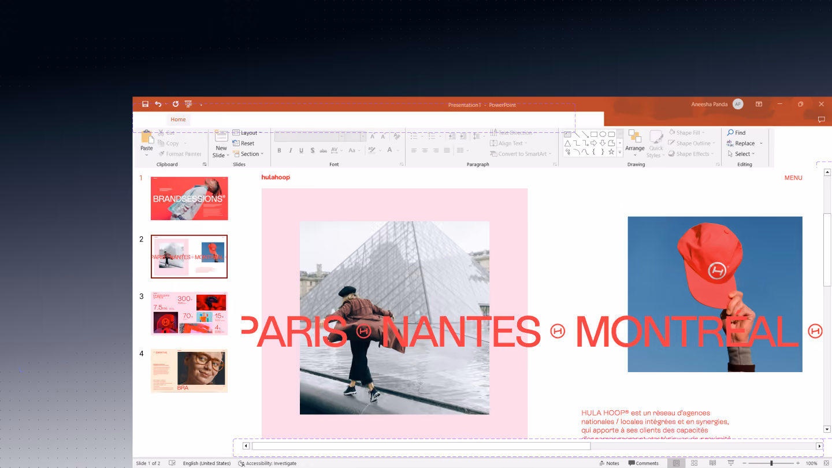Switch to Reading View icon in status bar
Viewport: 832px width, 468px height.
(x=712, y=463)
